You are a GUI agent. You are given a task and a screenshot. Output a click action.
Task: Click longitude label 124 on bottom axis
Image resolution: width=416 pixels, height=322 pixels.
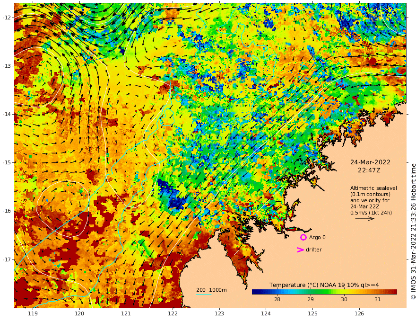[x=266, y=314]
